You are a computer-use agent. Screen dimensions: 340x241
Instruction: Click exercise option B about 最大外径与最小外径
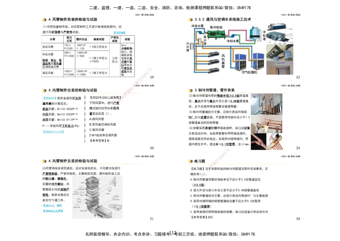pyautogui.click(x=224, y=190)
